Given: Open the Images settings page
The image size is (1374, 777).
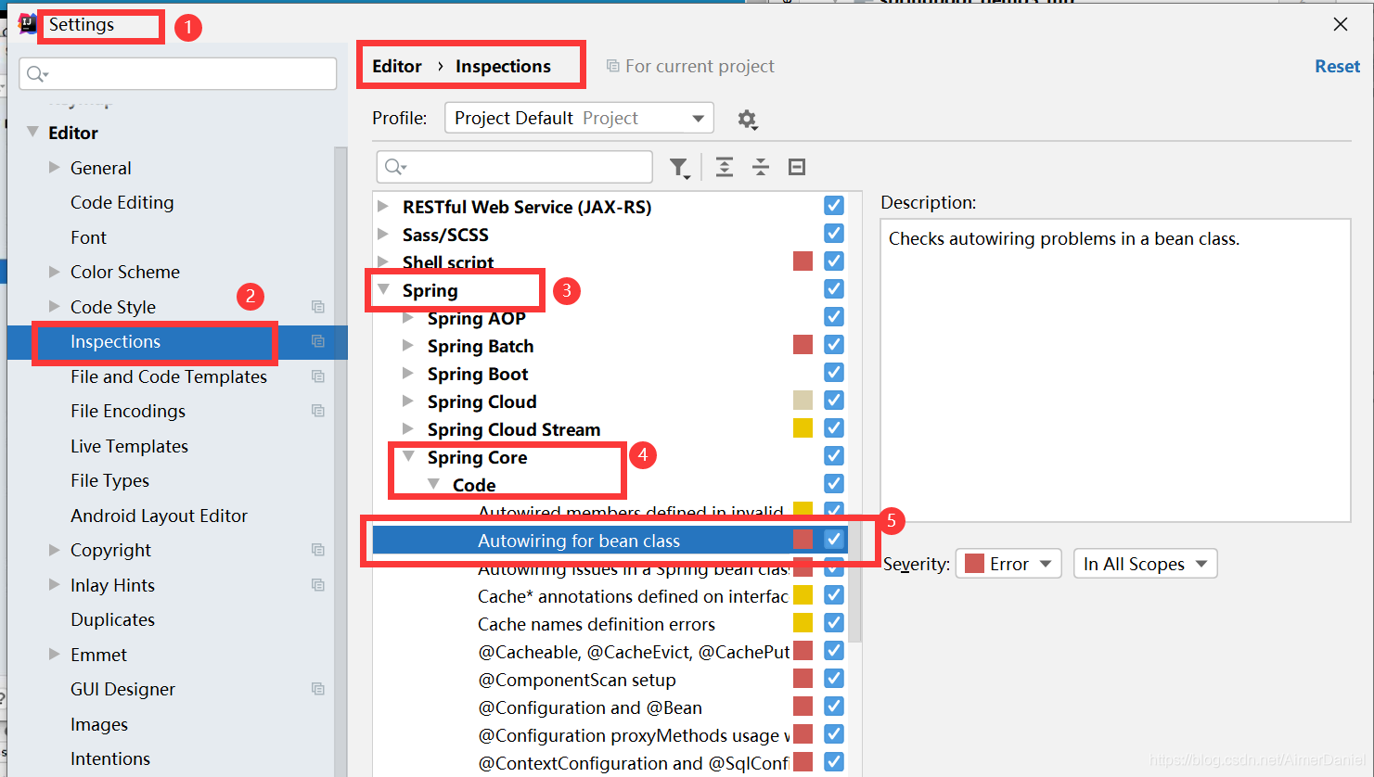Looking at the screenshot, I should [98, 724].
